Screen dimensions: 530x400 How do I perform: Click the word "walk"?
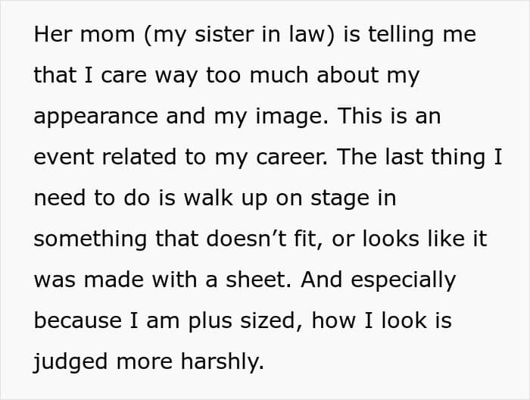tap(208, 198)
